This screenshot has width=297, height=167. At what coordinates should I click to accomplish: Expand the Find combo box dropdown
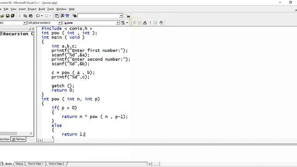(121, 16)
